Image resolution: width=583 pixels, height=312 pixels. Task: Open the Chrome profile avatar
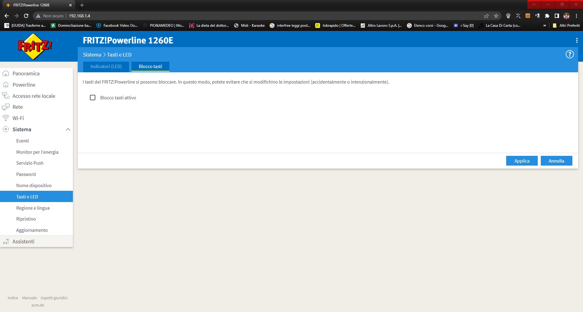click(567, 16)
